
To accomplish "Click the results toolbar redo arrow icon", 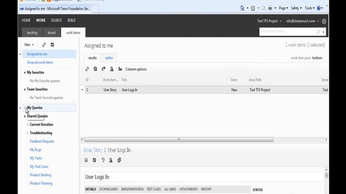I will [103, 69].
